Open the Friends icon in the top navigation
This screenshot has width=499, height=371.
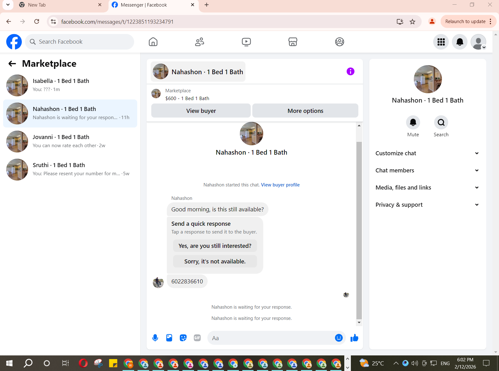point(200,42)
